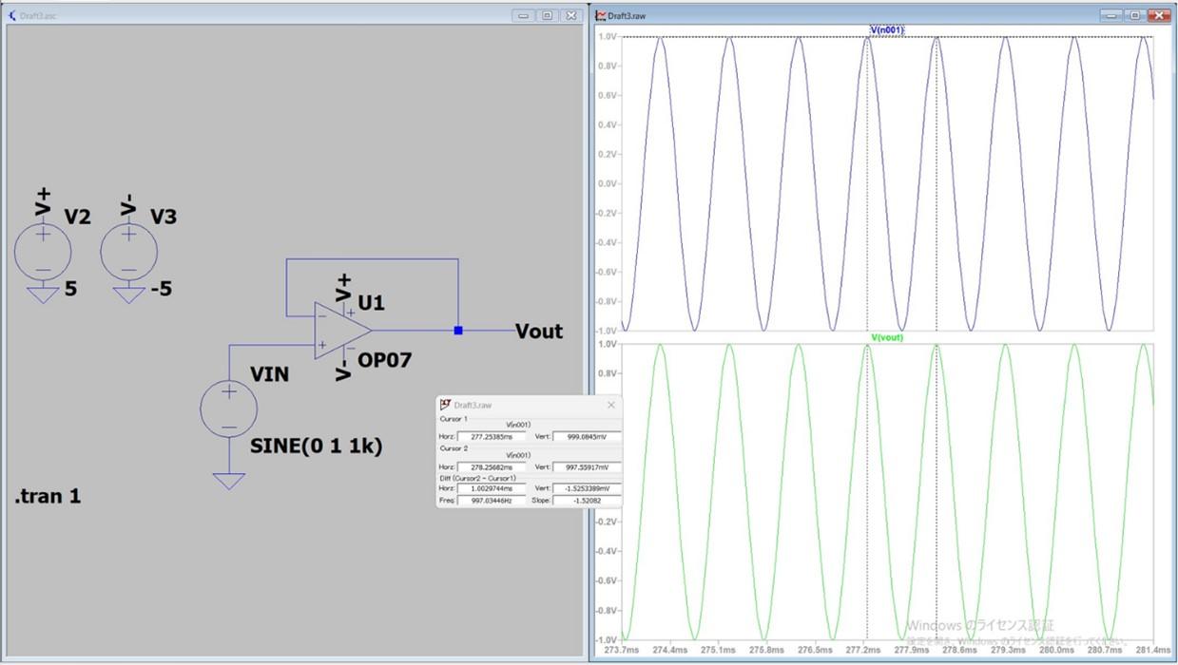Screen dimensions: 1178x665
Task: Click the Draft3.raw waveform window icon
Action: [x=601, y=16]
